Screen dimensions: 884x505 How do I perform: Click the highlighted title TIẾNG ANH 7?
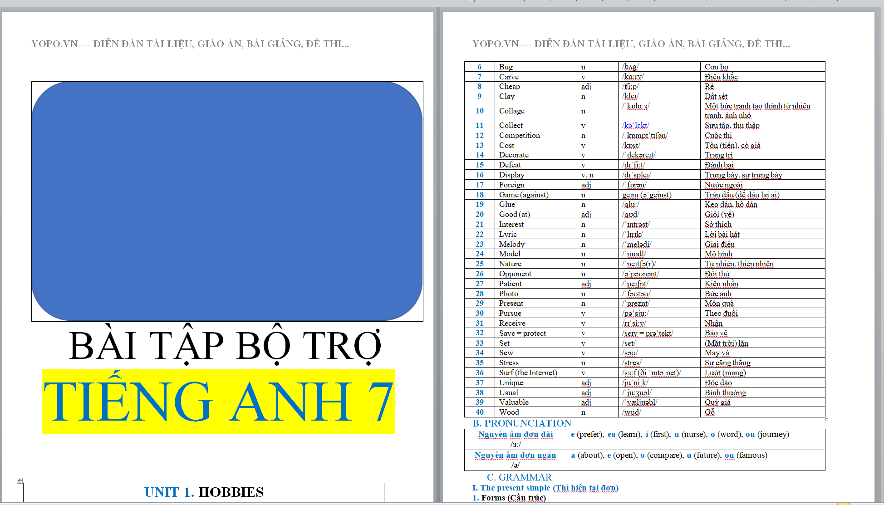coord(218,402)
